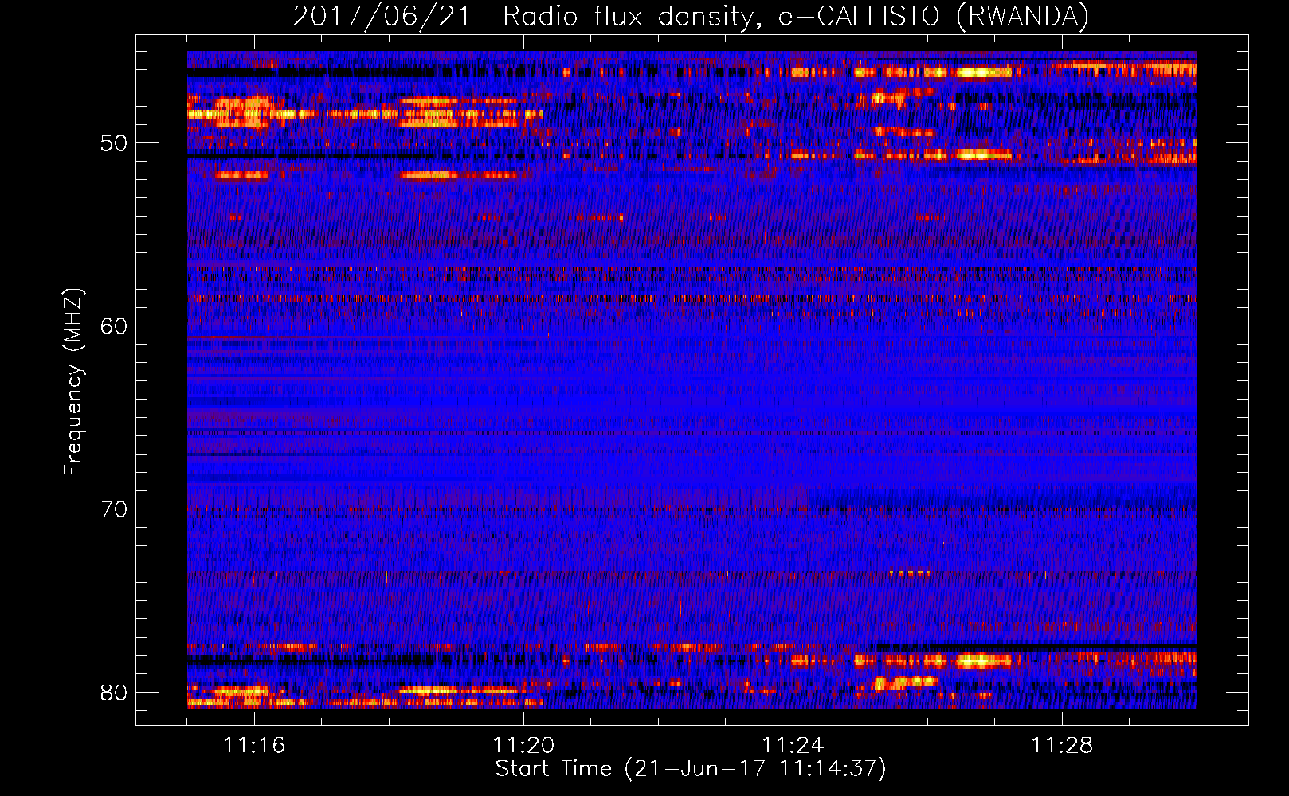The height and width of the screenshot is (796, 1289).
Task: Click the plot title mentioning e-CALLISTO (RWANDA)
Action: pyautogui.click(x=691, y=17)
